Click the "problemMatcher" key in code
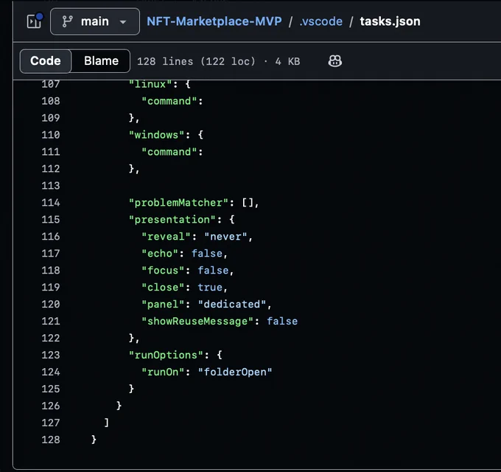This screenshot has height=472, width=501. click(x=178, y=203)
